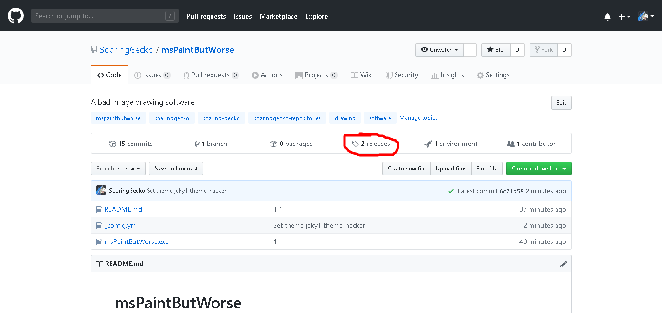The width and height of the screenshot is (662, 313).
Task: Open Pull requests in top navigation
Action: [206, 16]
